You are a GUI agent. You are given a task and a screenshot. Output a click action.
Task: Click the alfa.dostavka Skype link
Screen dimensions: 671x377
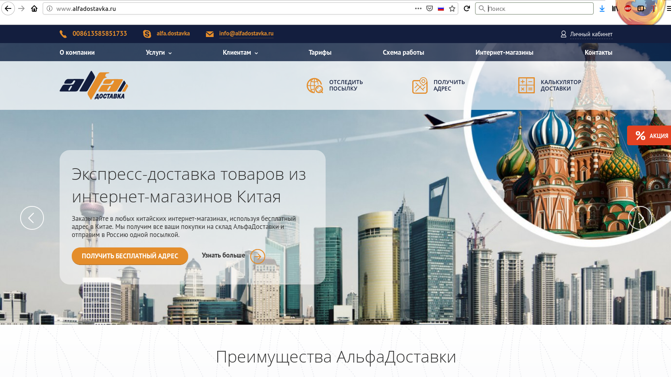pos(173,33)
